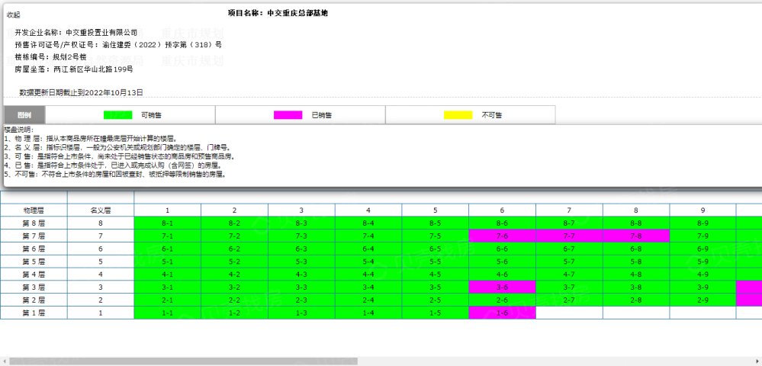Select available unit 3-3
762x366 pixels.
(x=301, y=287)
